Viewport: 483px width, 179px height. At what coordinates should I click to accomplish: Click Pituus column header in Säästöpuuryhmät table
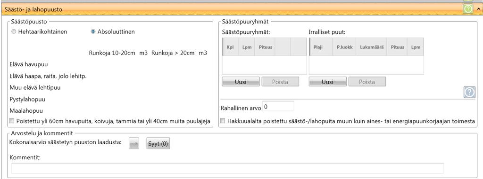point(265,47)
